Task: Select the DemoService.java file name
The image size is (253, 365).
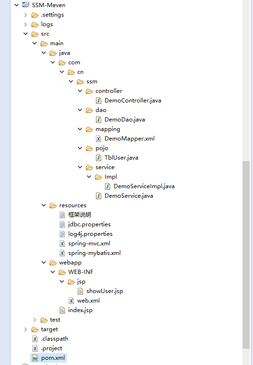Action: [x=129, y=196]
